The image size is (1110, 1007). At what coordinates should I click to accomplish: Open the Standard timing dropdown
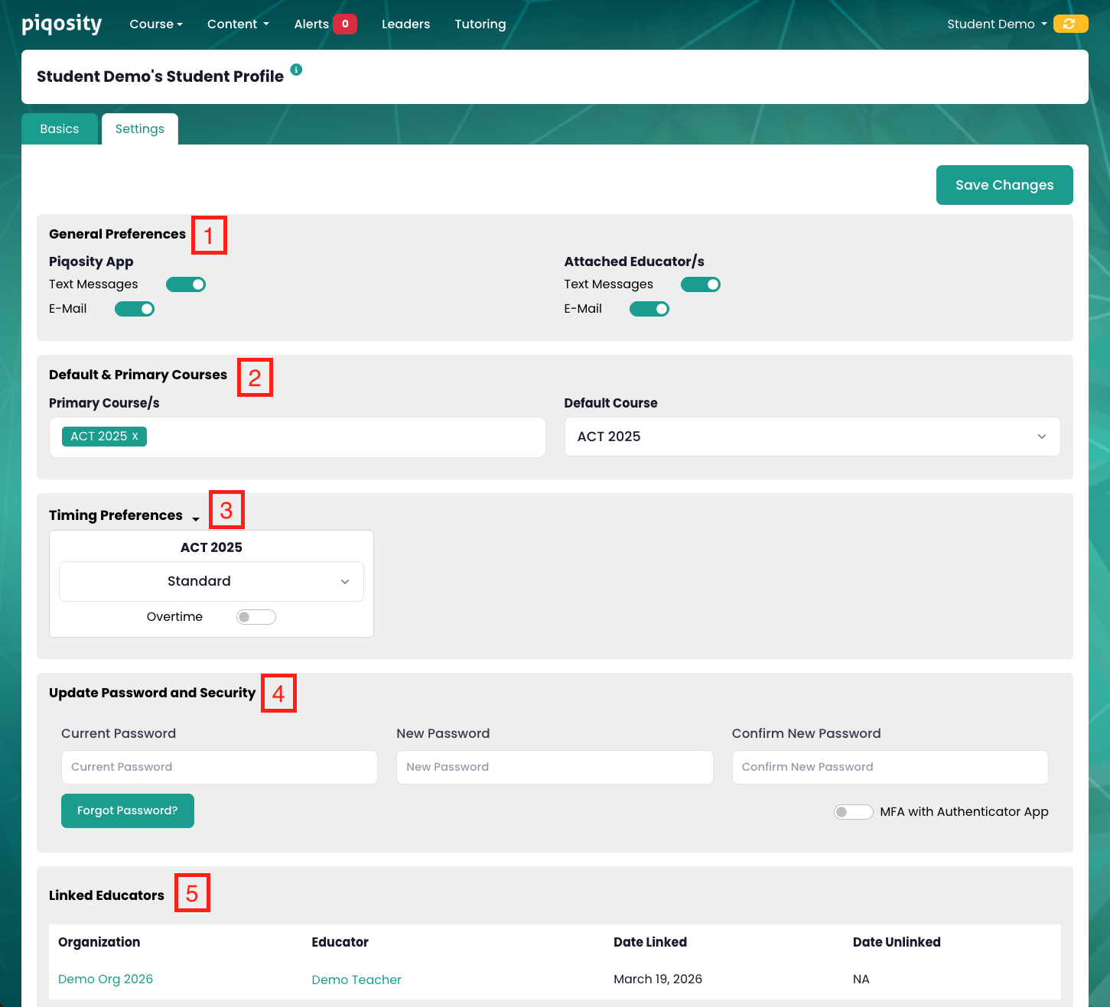pos(211,581)
